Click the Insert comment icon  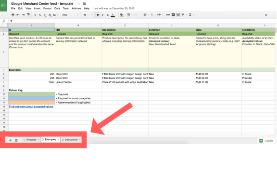[173, 15]
